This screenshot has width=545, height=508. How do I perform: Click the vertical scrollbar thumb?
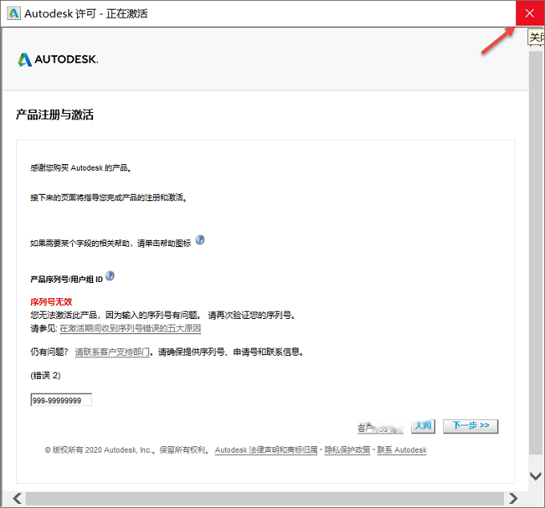click(x=535, y=252)
